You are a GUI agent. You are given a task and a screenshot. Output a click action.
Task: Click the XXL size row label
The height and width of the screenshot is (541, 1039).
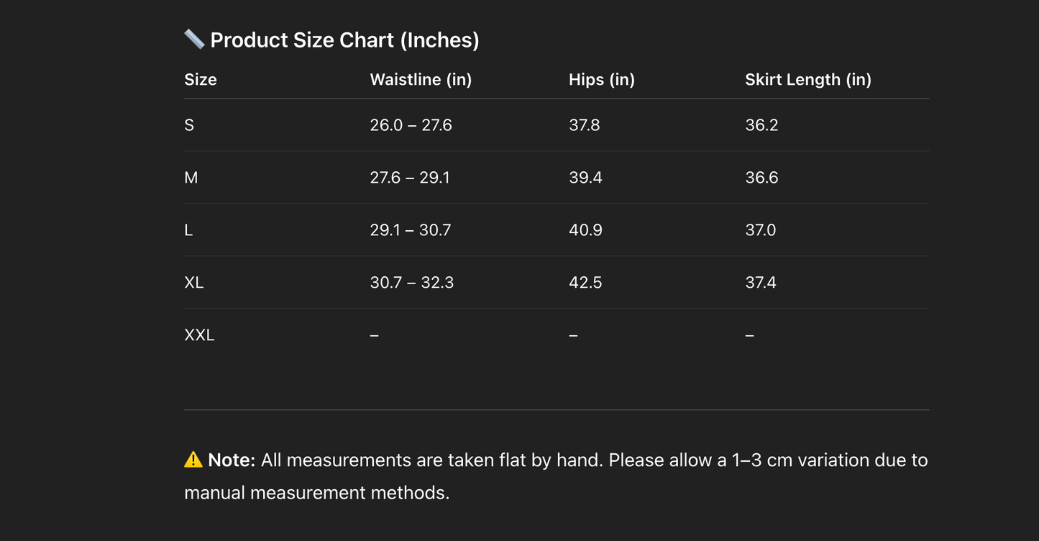click(199, 335)
